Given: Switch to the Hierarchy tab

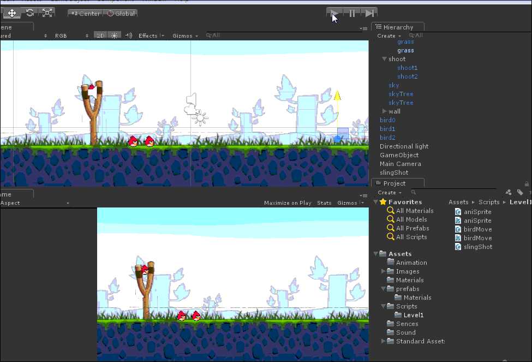Looking at the screenshot, I should pyautogui.click(x=398, y=27).
